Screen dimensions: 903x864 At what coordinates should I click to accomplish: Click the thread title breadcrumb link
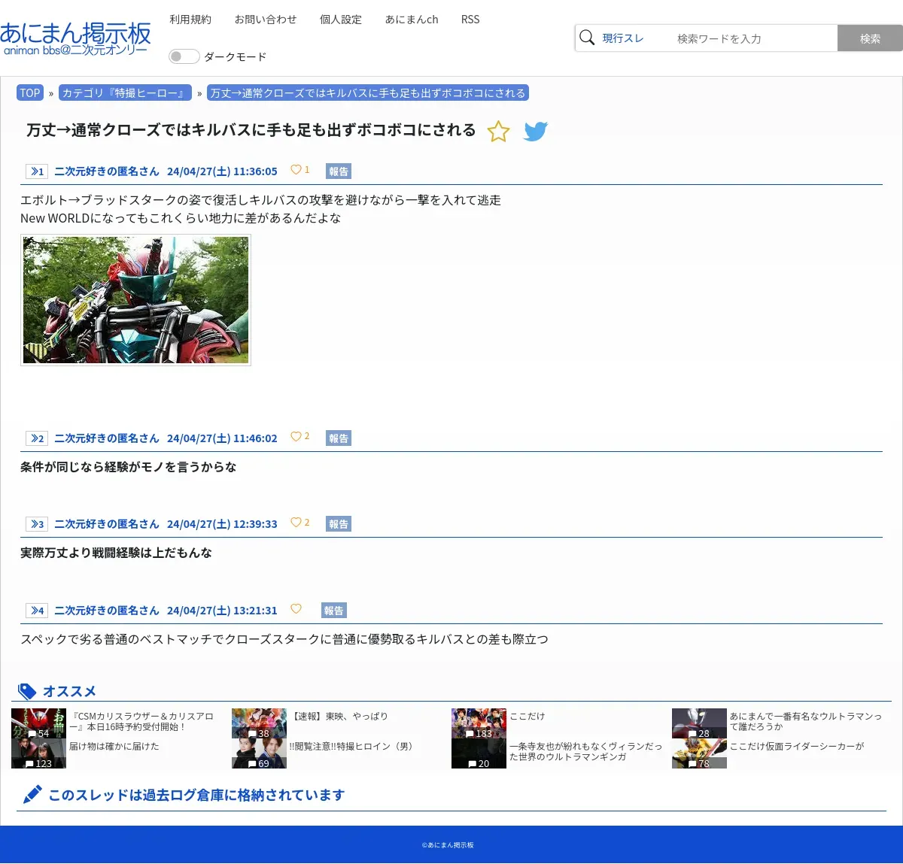[x=368, y=93]
